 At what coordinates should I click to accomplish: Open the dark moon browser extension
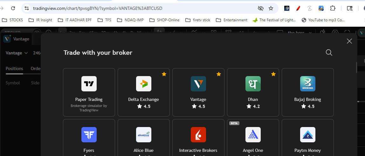click(x=287, y=8)
